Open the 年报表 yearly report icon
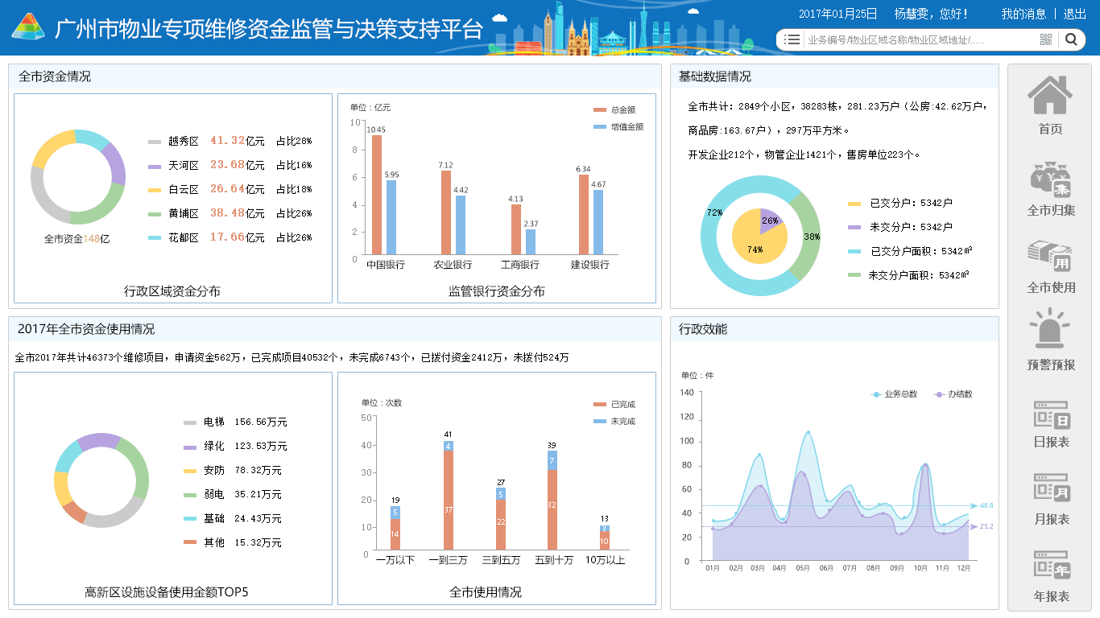Screen dimensions: 1100x618 pyautogui.click(x=1052, y=565)
